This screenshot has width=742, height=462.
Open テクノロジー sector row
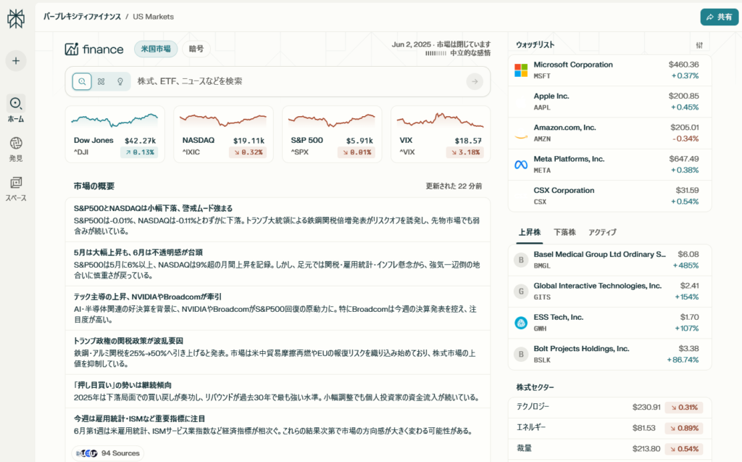[609, 408]
